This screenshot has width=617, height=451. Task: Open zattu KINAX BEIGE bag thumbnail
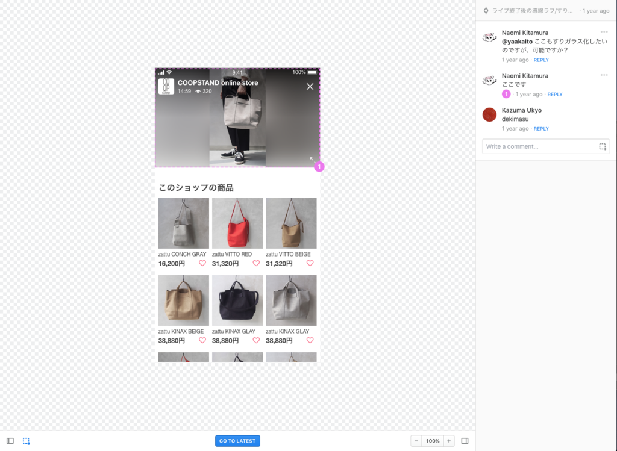[183, 300]
